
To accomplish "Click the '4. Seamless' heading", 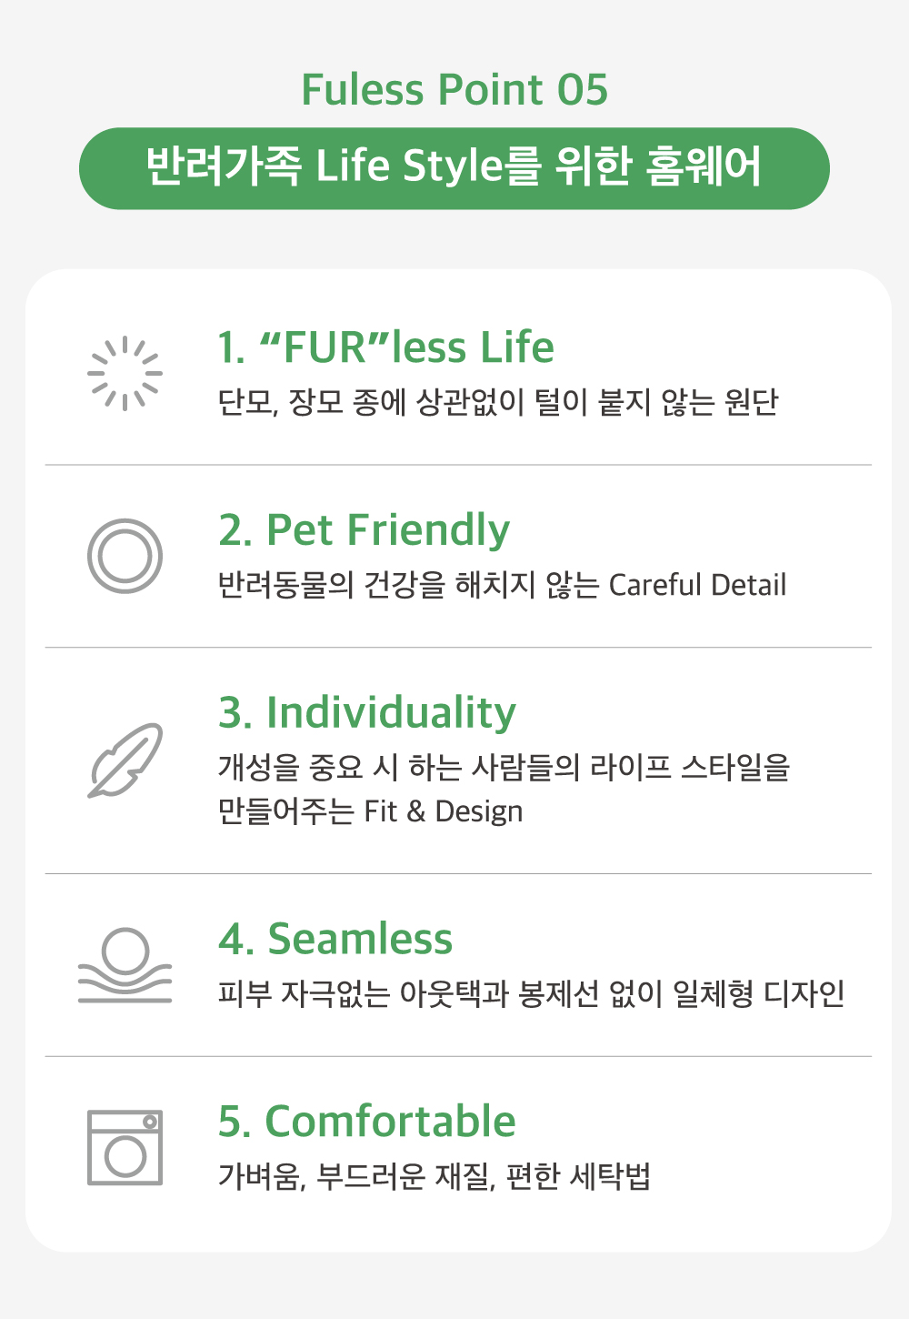I will tap(335, 939).
